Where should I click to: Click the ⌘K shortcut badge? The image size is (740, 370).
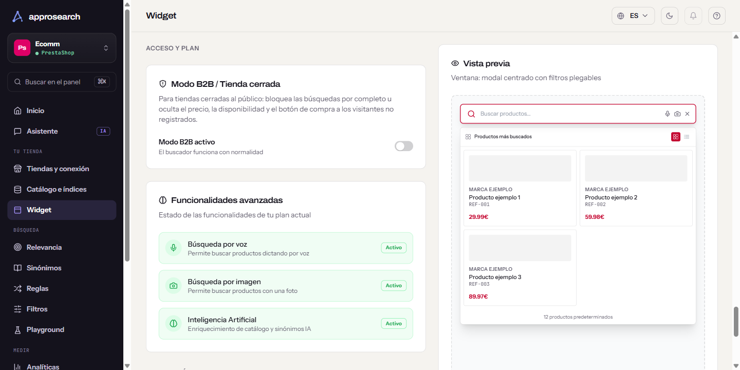(102, 82)
